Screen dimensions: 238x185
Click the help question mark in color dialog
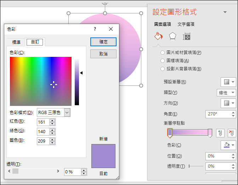tap(95, 29)
